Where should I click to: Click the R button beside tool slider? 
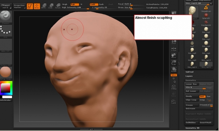tap(211, 4)
